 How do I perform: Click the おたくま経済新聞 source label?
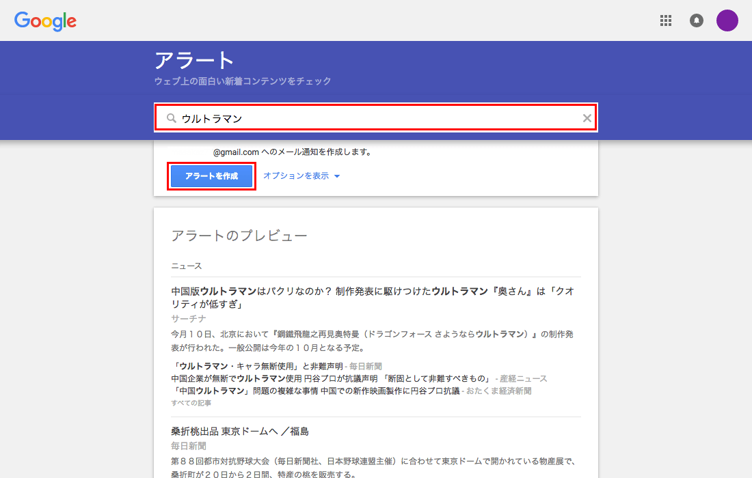[x=499, y=391]
